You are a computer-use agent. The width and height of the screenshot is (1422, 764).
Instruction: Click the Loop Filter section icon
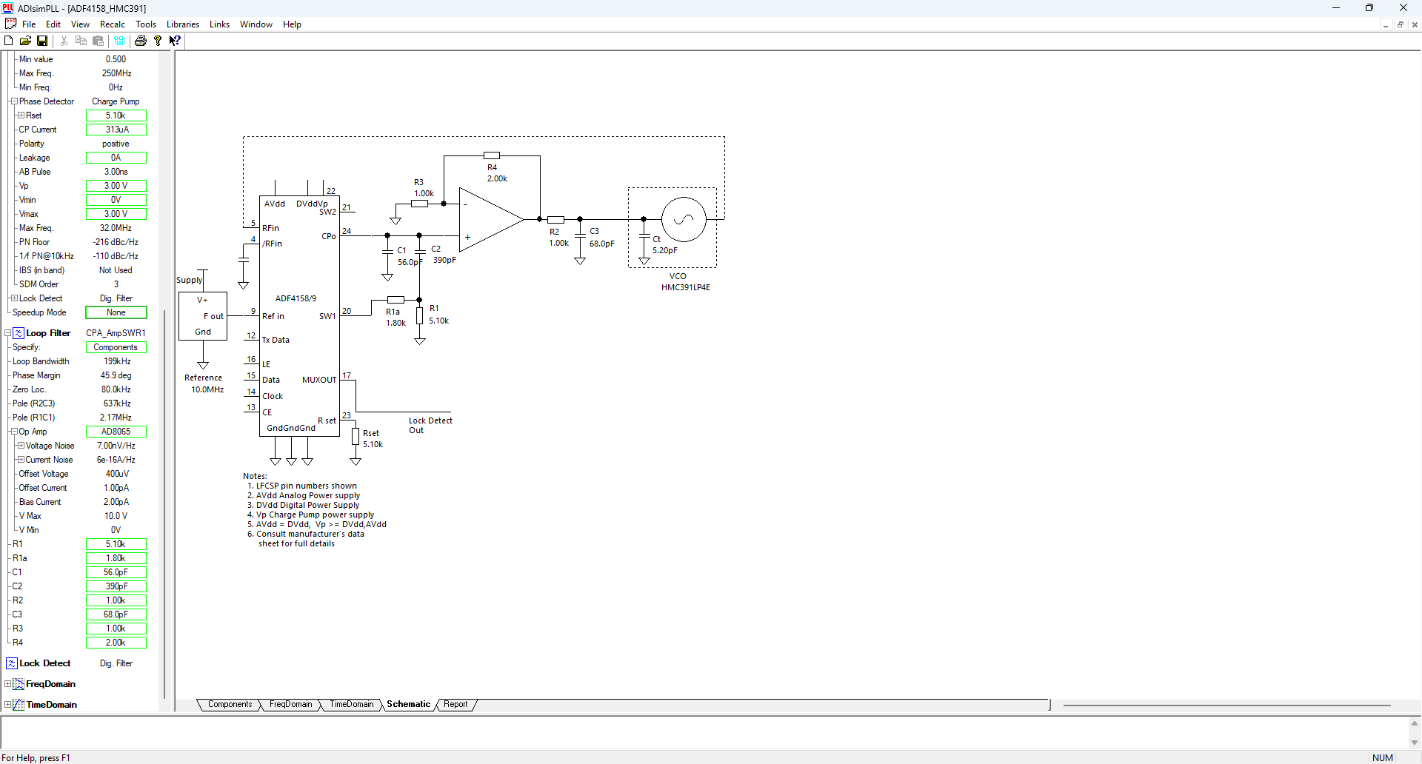pyautogui.click(x=19, y=333)
